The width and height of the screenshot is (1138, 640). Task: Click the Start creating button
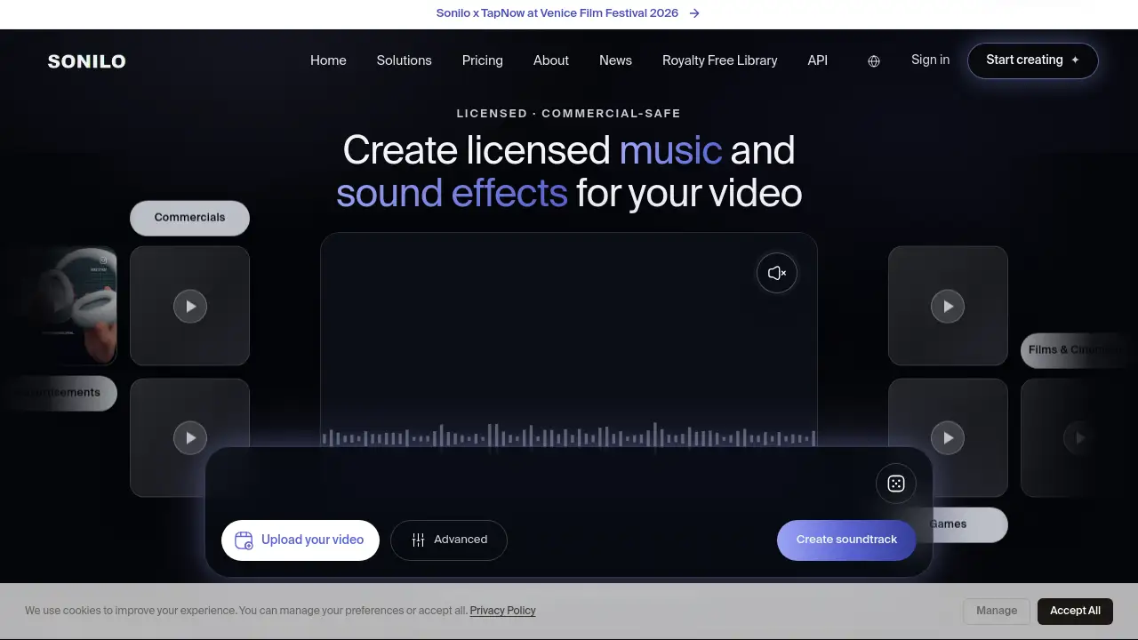[x=1033, y=60]
